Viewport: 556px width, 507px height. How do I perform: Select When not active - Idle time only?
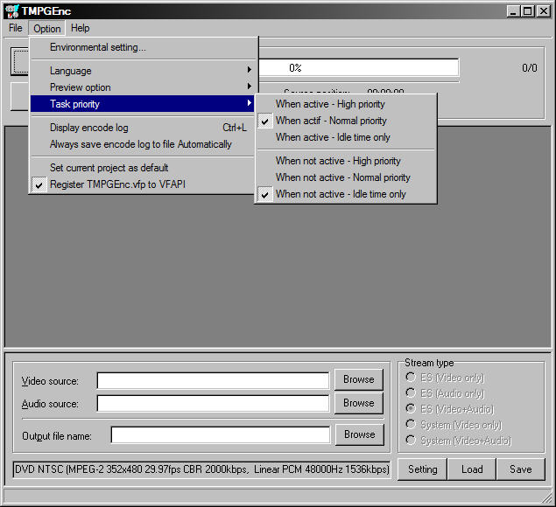[346, 194]
